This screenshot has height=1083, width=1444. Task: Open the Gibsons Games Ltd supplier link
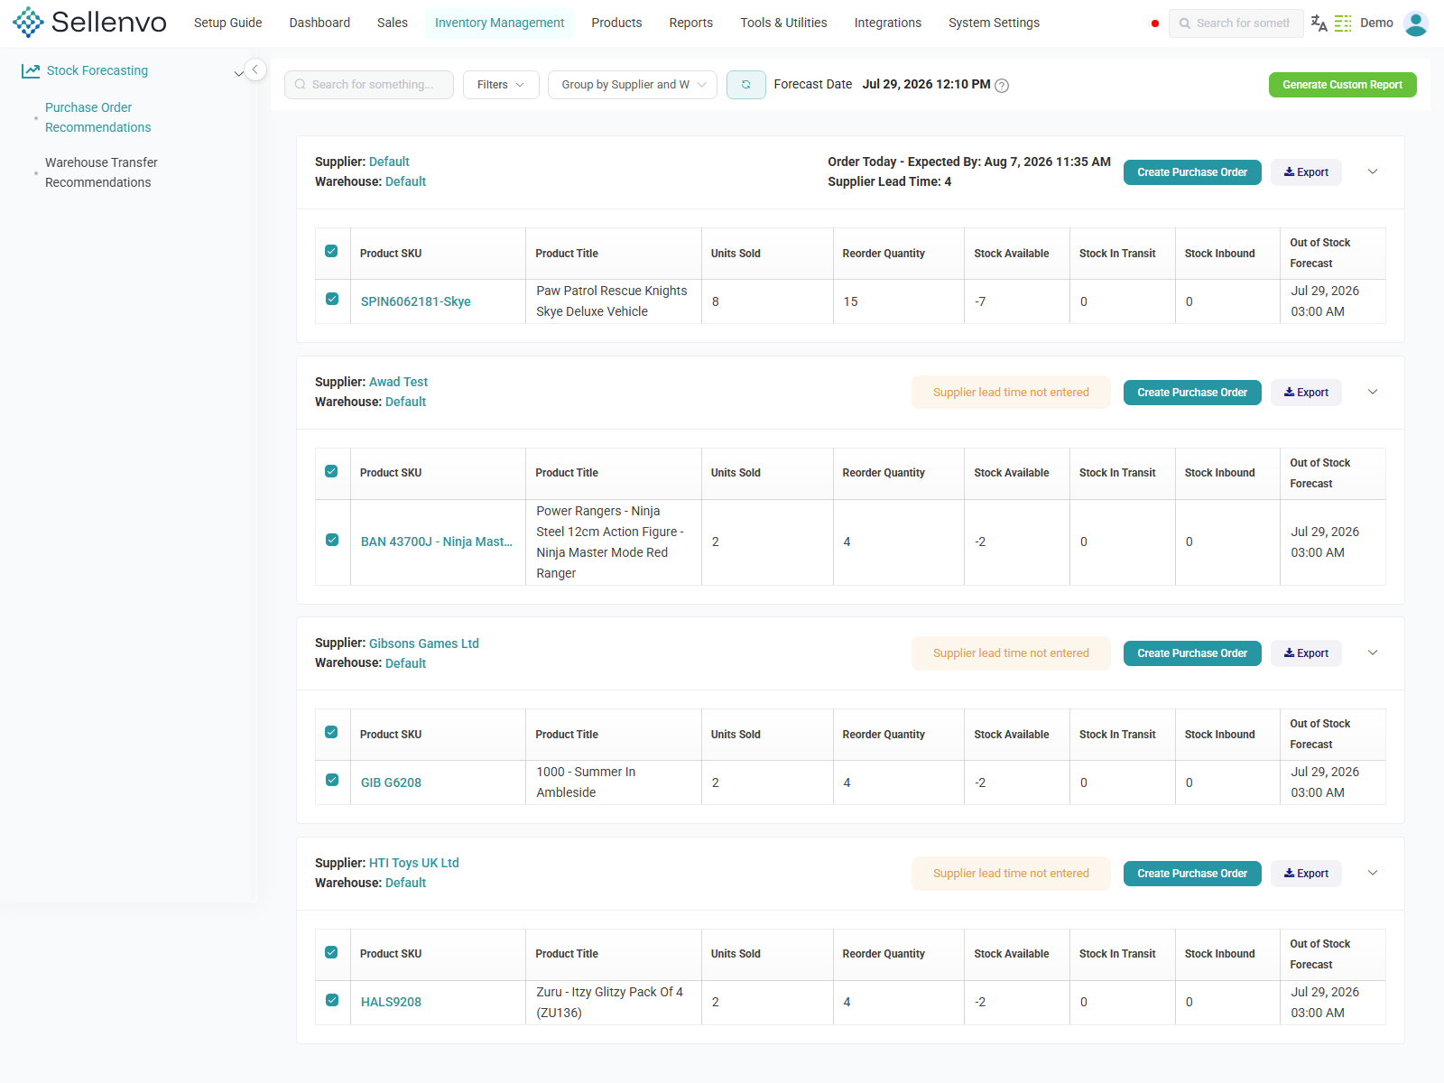tap(424, 643)
